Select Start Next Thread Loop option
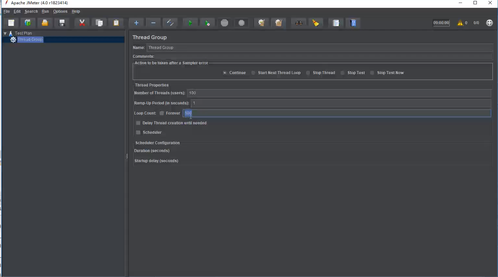This screenshot has width=498, height=277. 253,73
